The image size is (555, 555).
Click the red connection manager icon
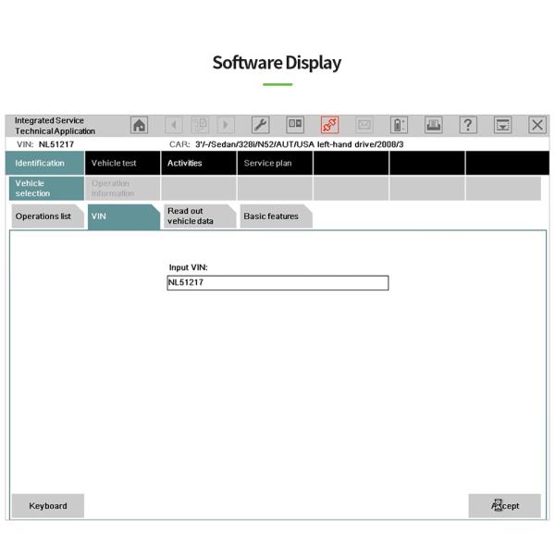[330, 125]
